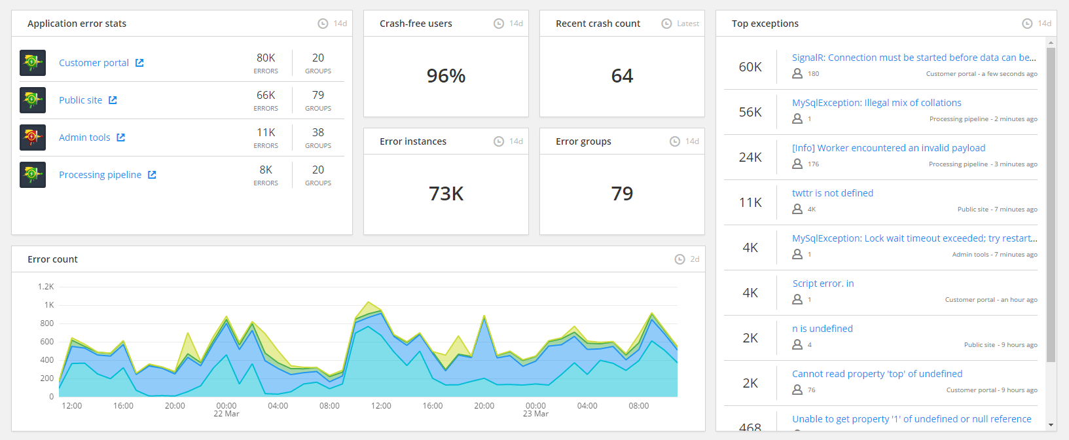Click clock icon in Crash-free users tile

pyautogui.click(x=499, y=24)
